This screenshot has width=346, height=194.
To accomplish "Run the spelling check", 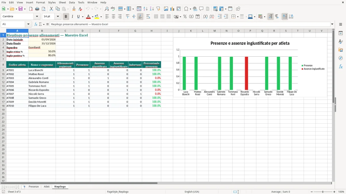I will click(113, 9).
